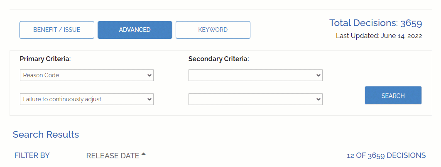The height and width of the screenshot is (167, 441).
Task: Click the ascending sort arrow beside Release Date
Action: (x=143, y=154)
